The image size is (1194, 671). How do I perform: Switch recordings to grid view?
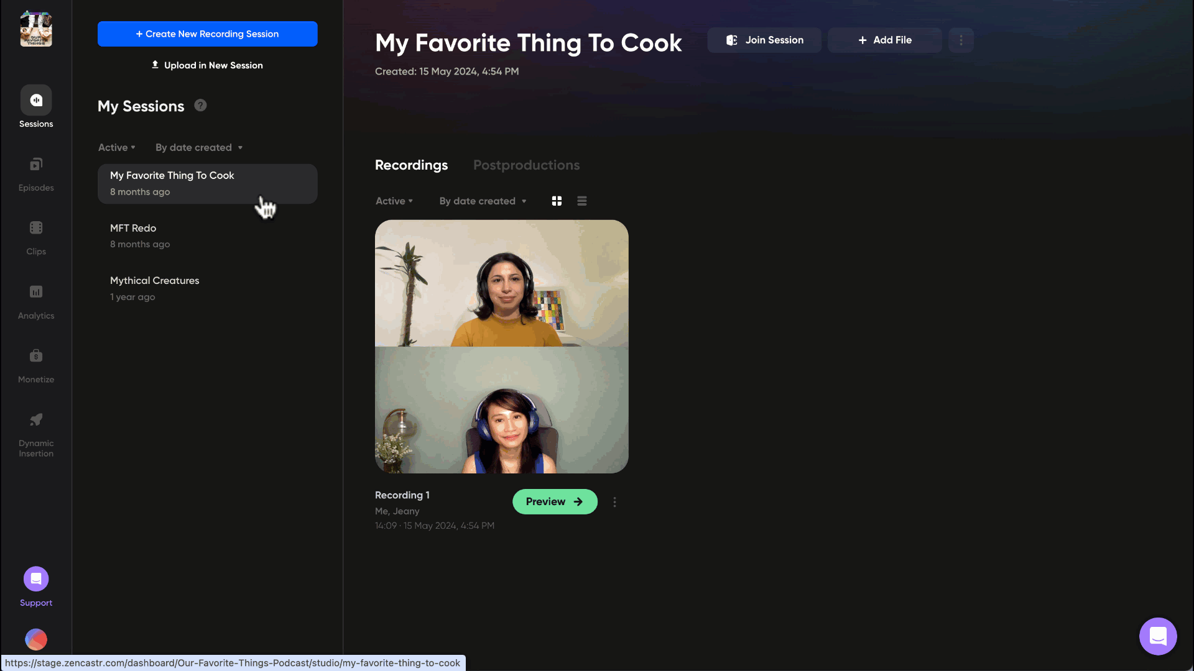pos(557,201)
